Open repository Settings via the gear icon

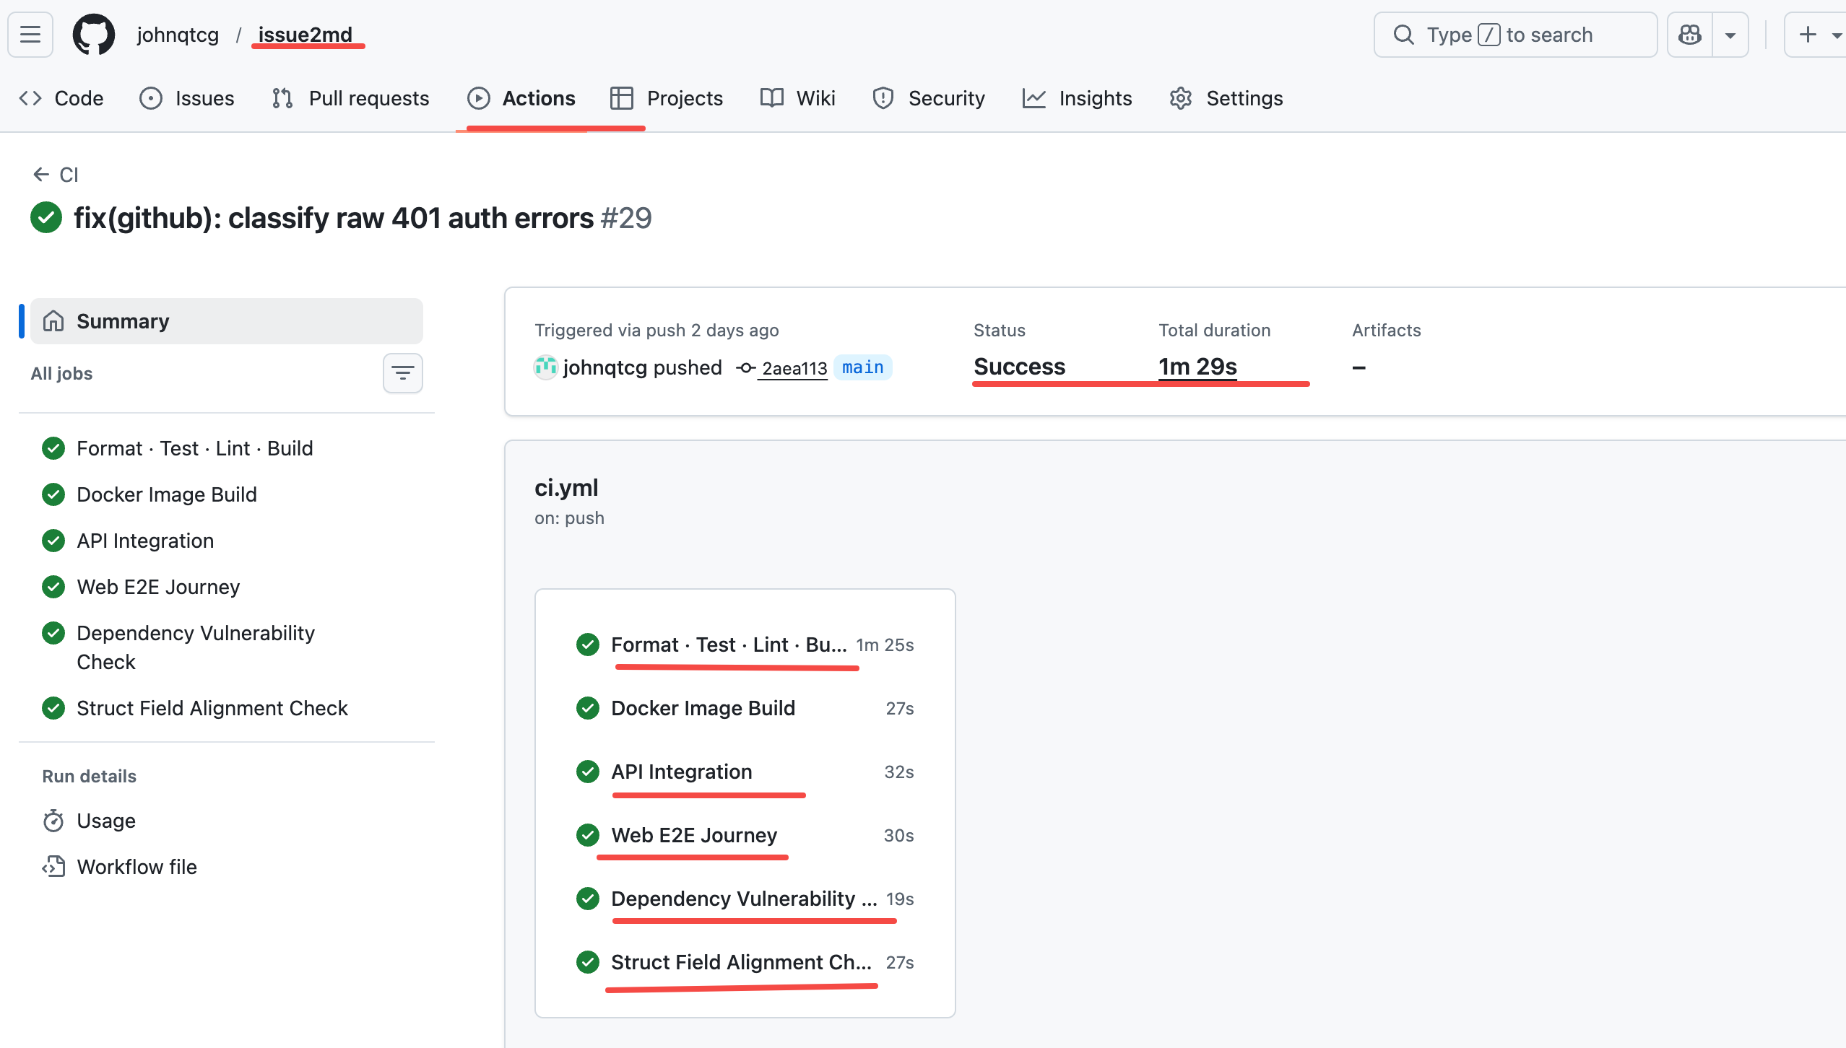1180,98
